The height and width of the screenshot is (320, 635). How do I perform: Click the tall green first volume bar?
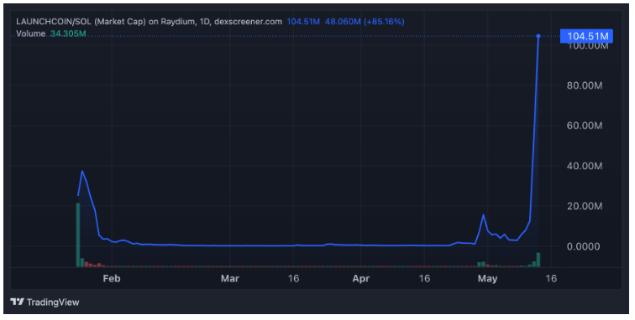click(x=78, y=235)
